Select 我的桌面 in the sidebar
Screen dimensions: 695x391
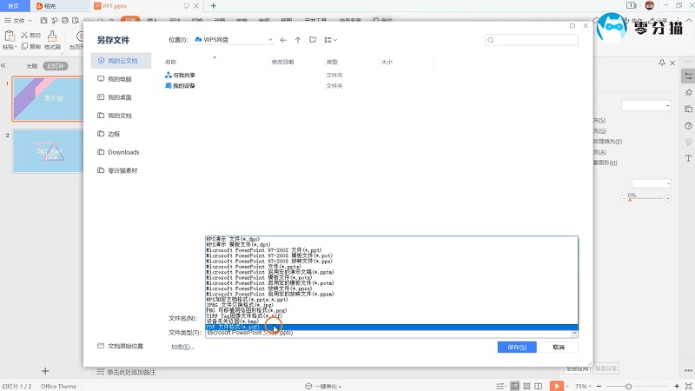click(121, 97)
